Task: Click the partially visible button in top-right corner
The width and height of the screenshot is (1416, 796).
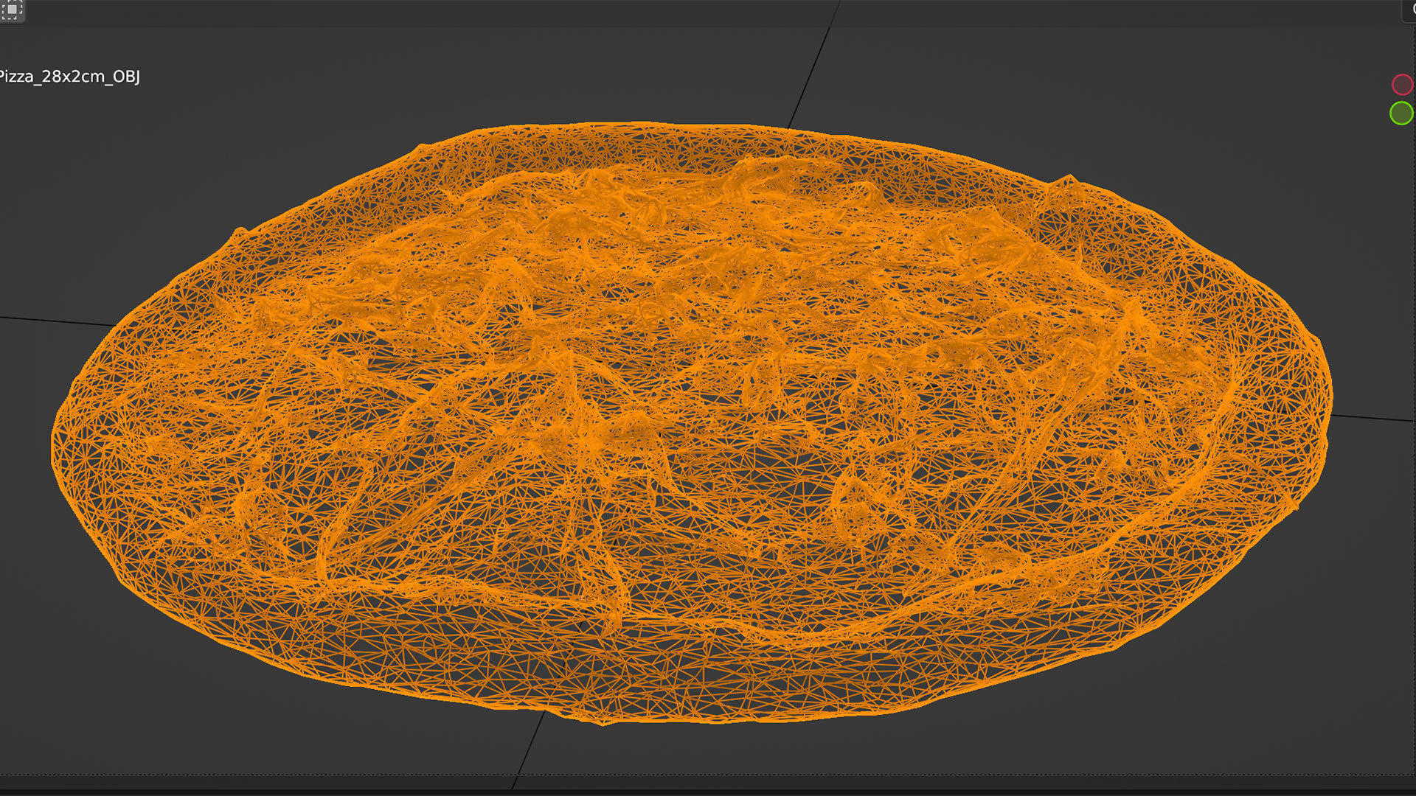Action: 1409,10
